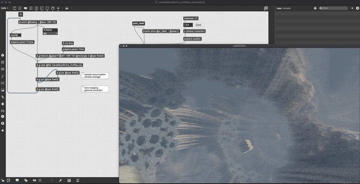360x184 pixels.
Task: Switch to Presentation mode in the bottom toolbar
Action: tap(17, 180)
